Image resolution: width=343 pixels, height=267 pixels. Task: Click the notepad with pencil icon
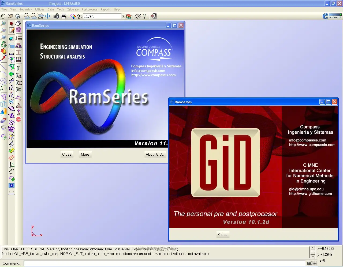12,30
